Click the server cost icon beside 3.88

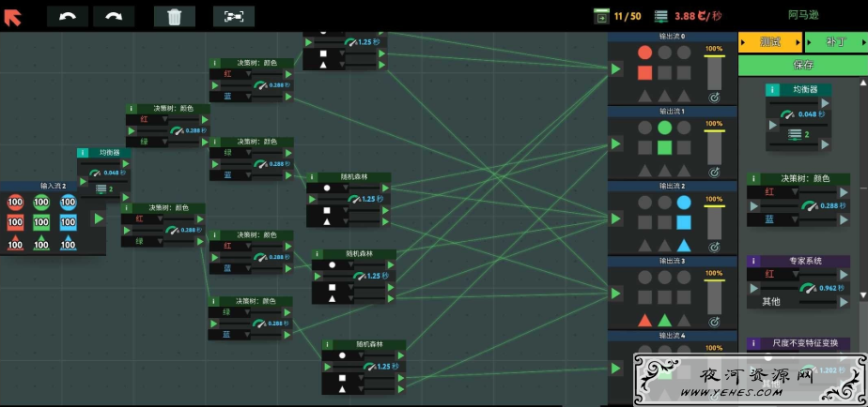[x=661, y=17]
